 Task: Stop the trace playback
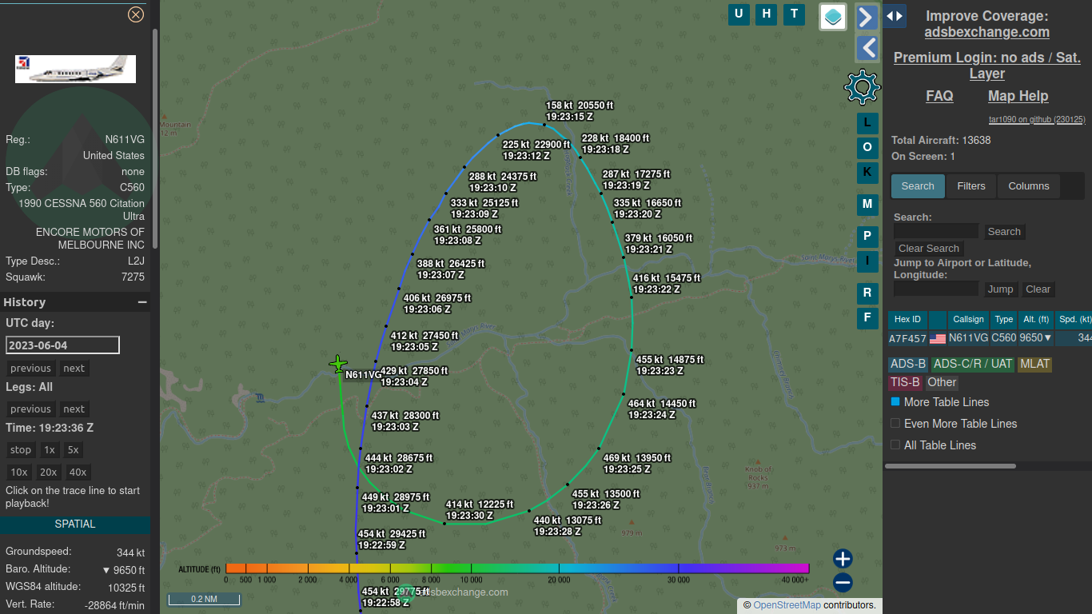point(21,450)
